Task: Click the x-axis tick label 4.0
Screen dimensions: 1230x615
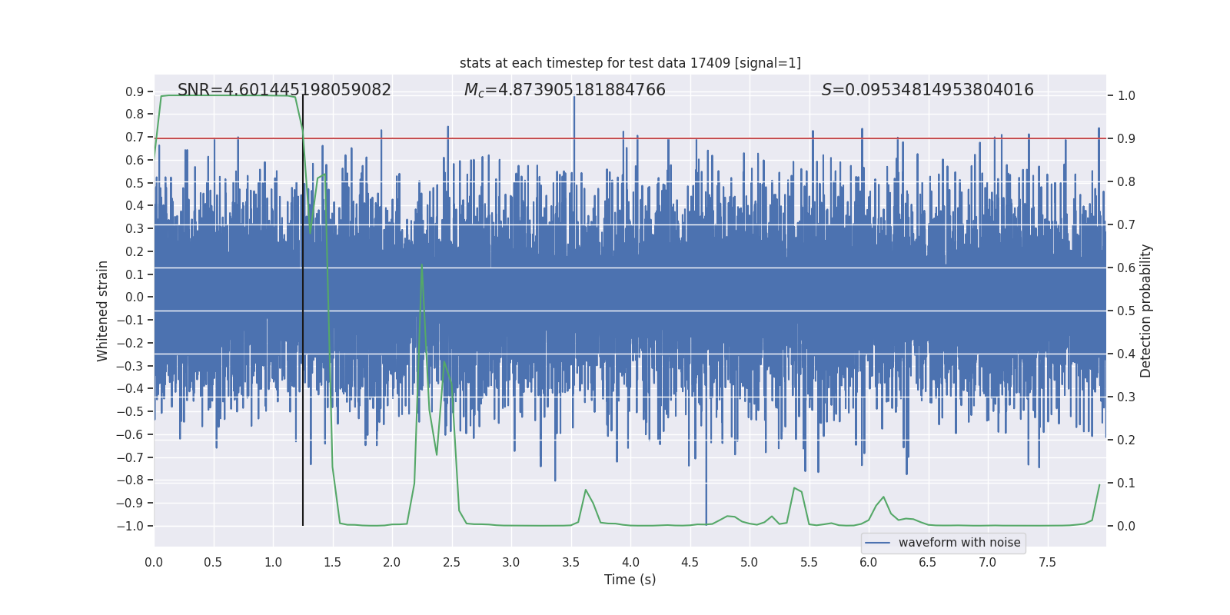Action: point(630,563)
